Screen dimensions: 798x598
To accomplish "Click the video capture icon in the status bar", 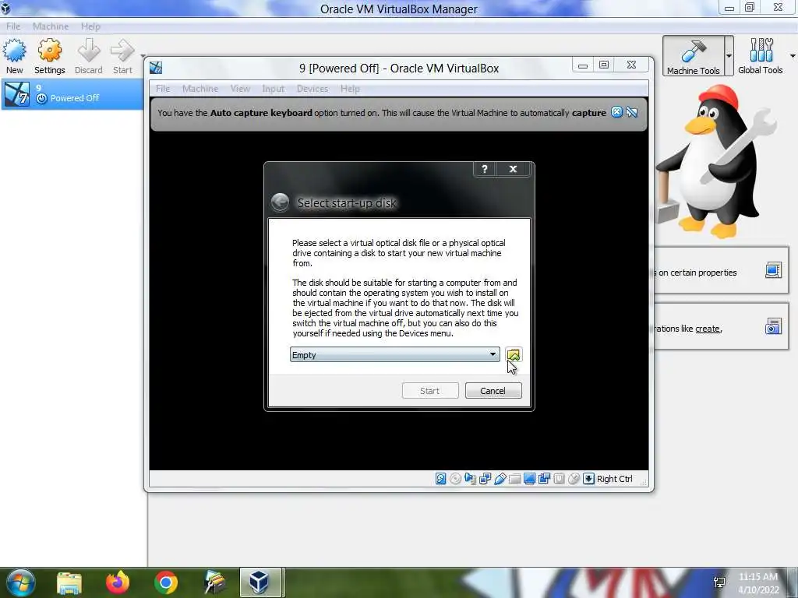I will [x=544, y=479].
